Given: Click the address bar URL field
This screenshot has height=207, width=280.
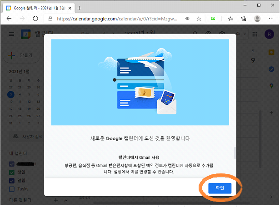Looking at the screenshot, I should click(x=117, y=19).
